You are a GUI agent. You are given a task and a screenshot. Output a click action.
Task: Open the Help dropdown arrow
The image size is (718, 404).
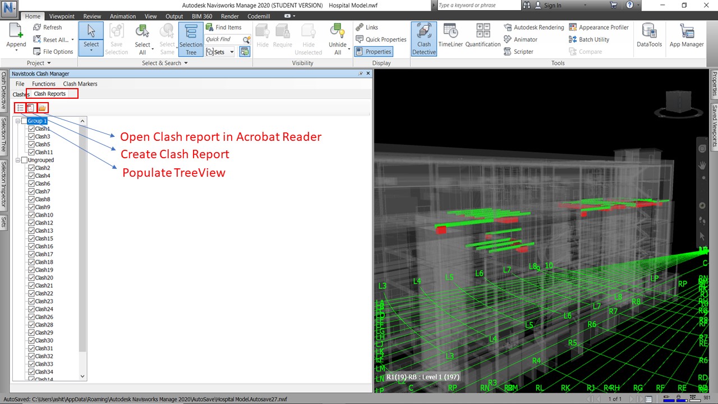pyautogui.click(x=638, y=5)
